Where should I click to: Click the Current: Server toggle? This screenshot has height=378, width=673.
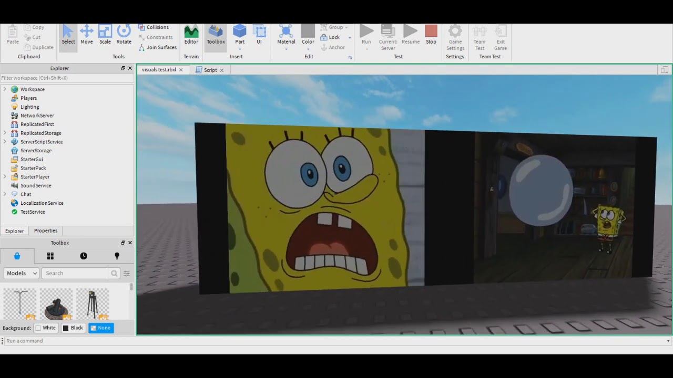pyautogui.click(x=388, y=37)
